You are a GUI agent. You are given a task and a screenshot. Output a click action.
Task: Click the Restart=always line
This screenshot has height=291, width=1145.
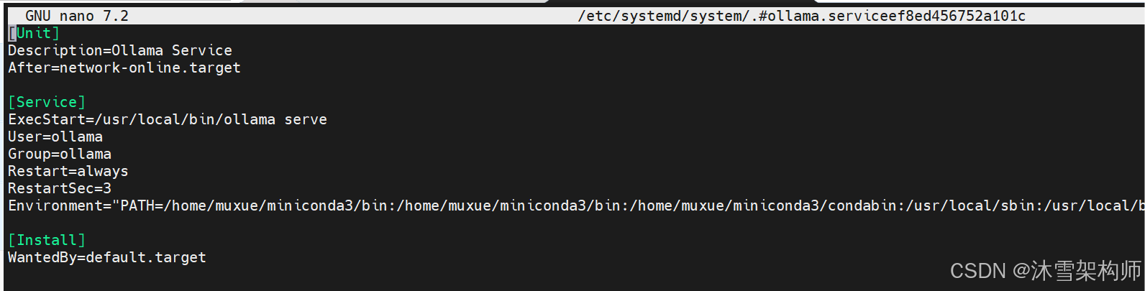[68, 171]
